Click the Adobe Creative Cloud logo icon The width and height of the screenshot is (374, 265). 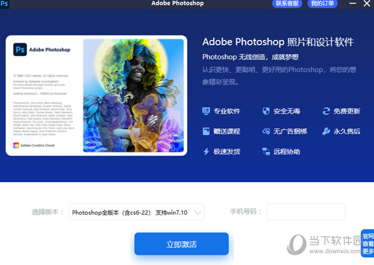(x=16, y=145)
